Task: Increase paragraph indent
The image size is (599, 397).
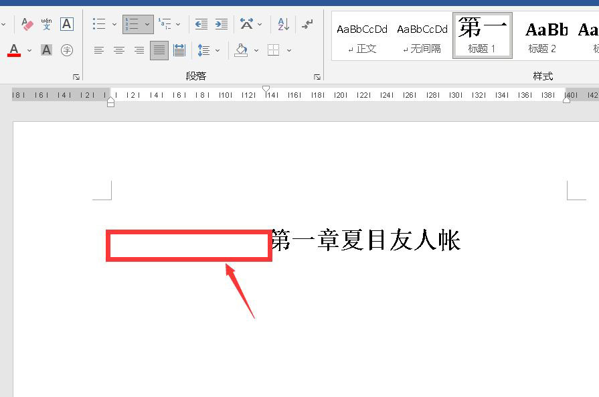Action: coord(221,25)
